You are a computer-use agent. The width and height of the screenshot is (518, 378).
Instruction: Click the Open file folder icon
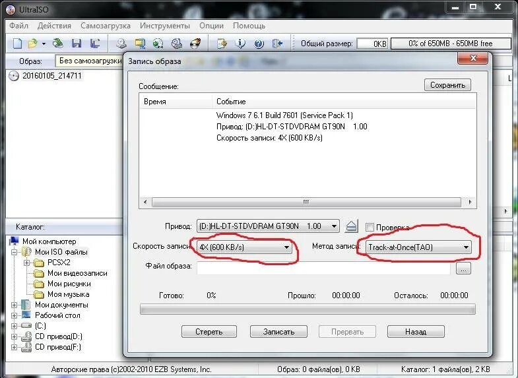(x=33, y=44)
